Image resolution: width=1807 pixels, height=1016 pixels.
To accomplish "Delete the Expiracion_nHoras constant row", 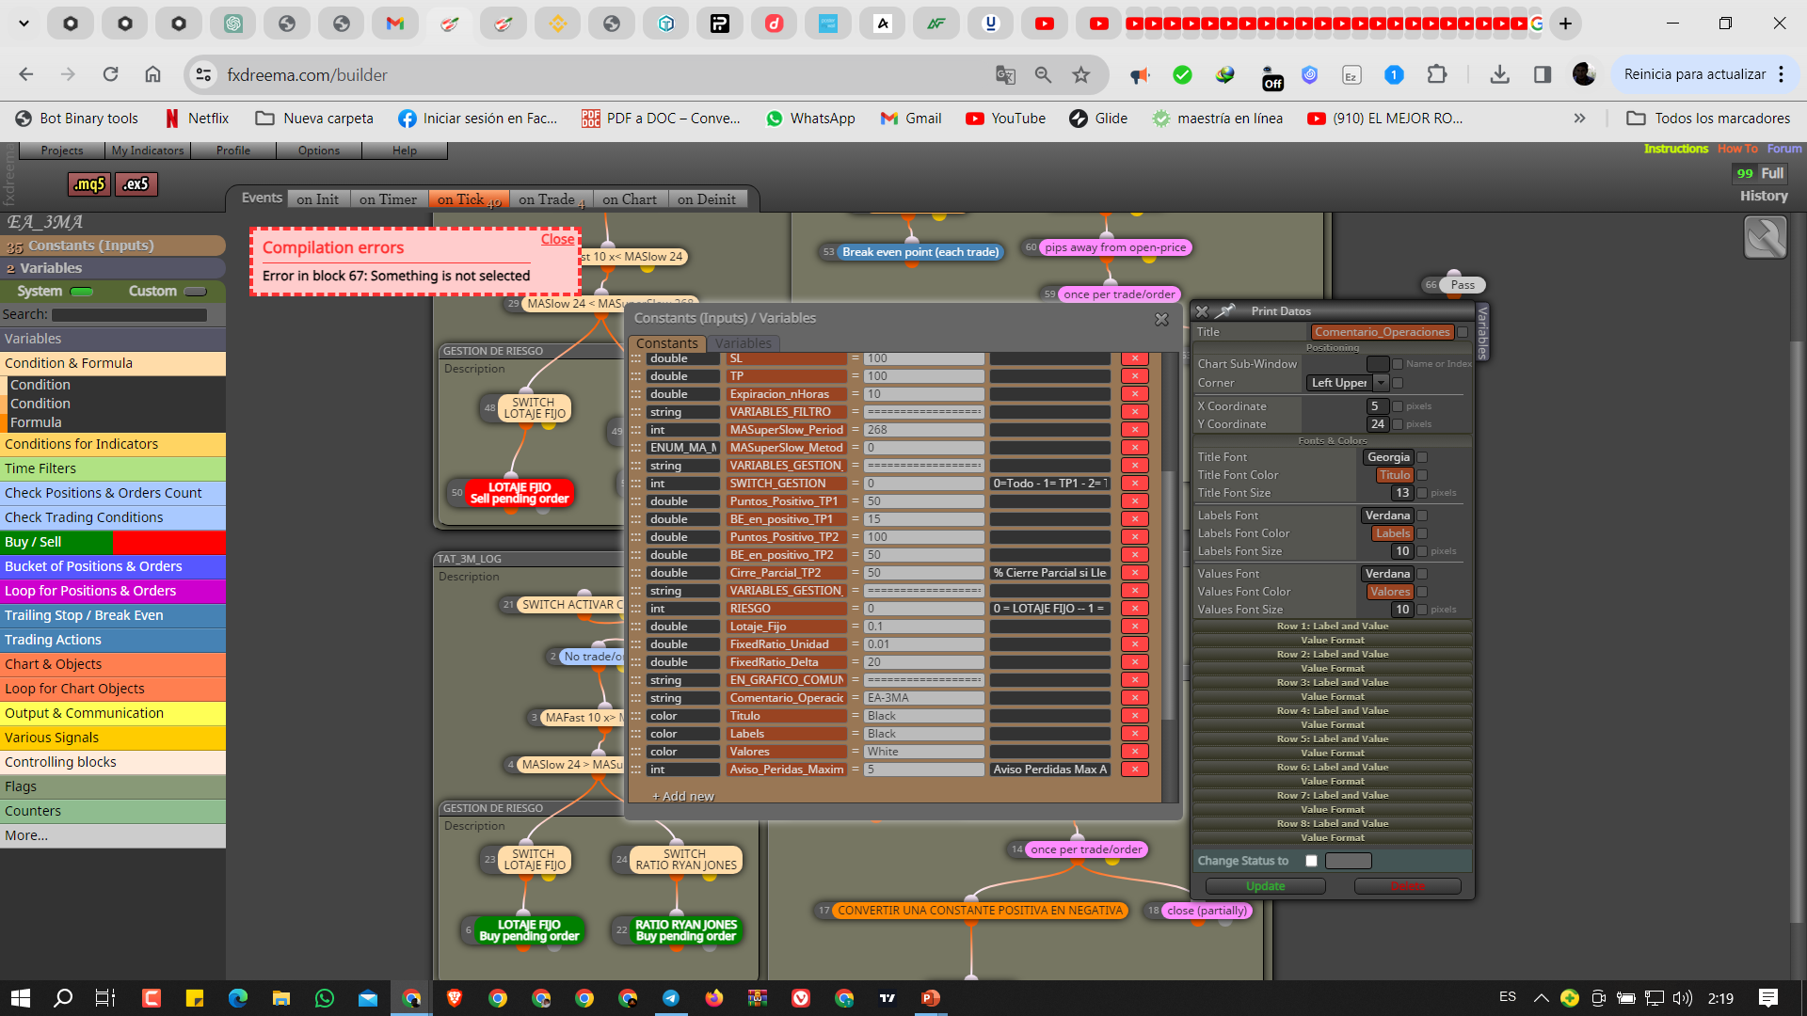I will pos(1135,394).
